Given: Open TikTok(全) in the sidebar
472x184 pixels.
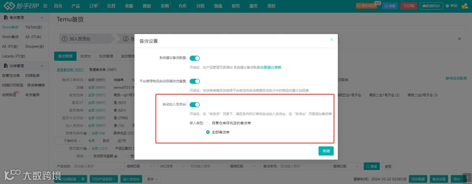Looking at the screenshot, I should 34,27.
